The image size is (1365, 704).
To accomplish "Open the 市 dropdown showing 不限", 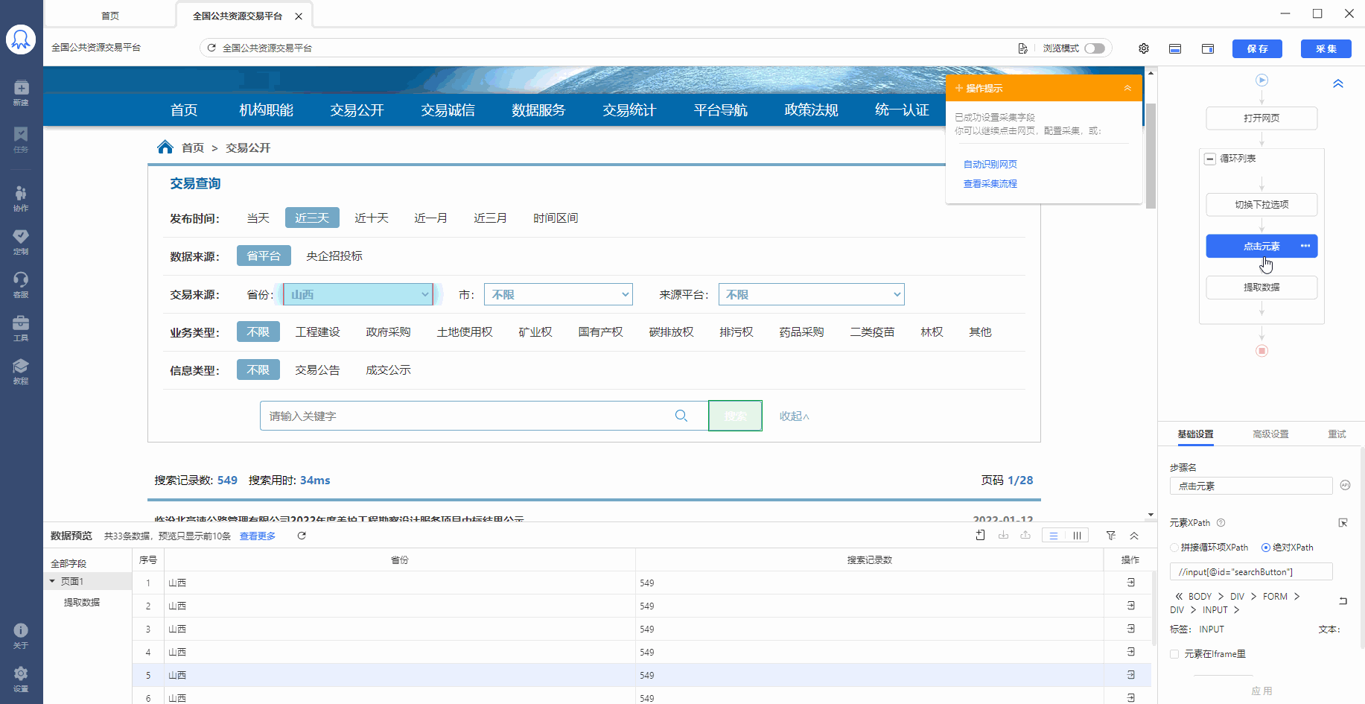I will tap(559, 294).
